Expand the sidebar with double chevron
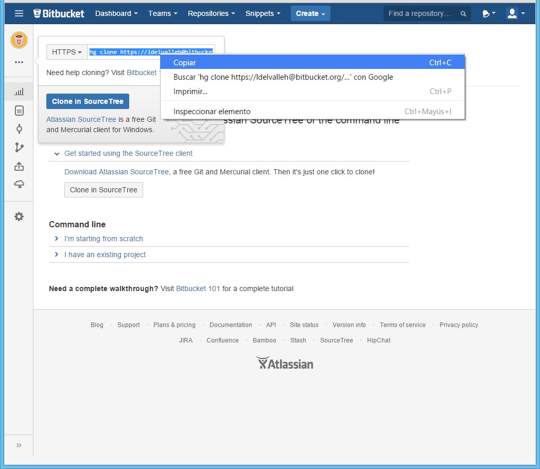Screen dimensions: 540x469 click(x=19, y=445)
